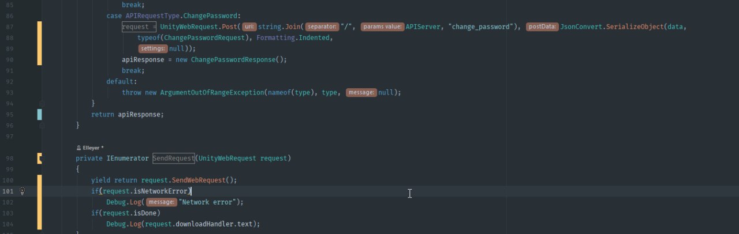Click 'APIServer' argument on line 87
739x234 pixels.
pyautogui.click(x=423, y=27)
